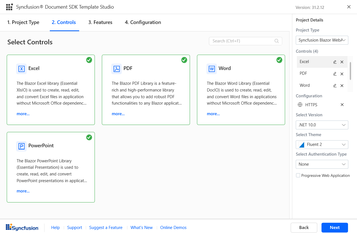Click the PDF card icon

click(116, 69)
